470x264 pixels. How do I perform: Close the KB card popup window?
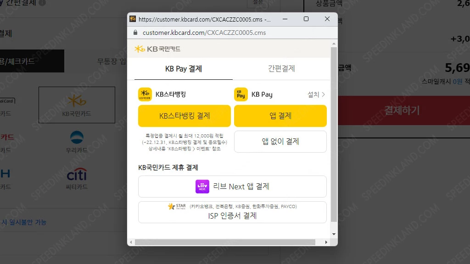(x=327, y=19)
